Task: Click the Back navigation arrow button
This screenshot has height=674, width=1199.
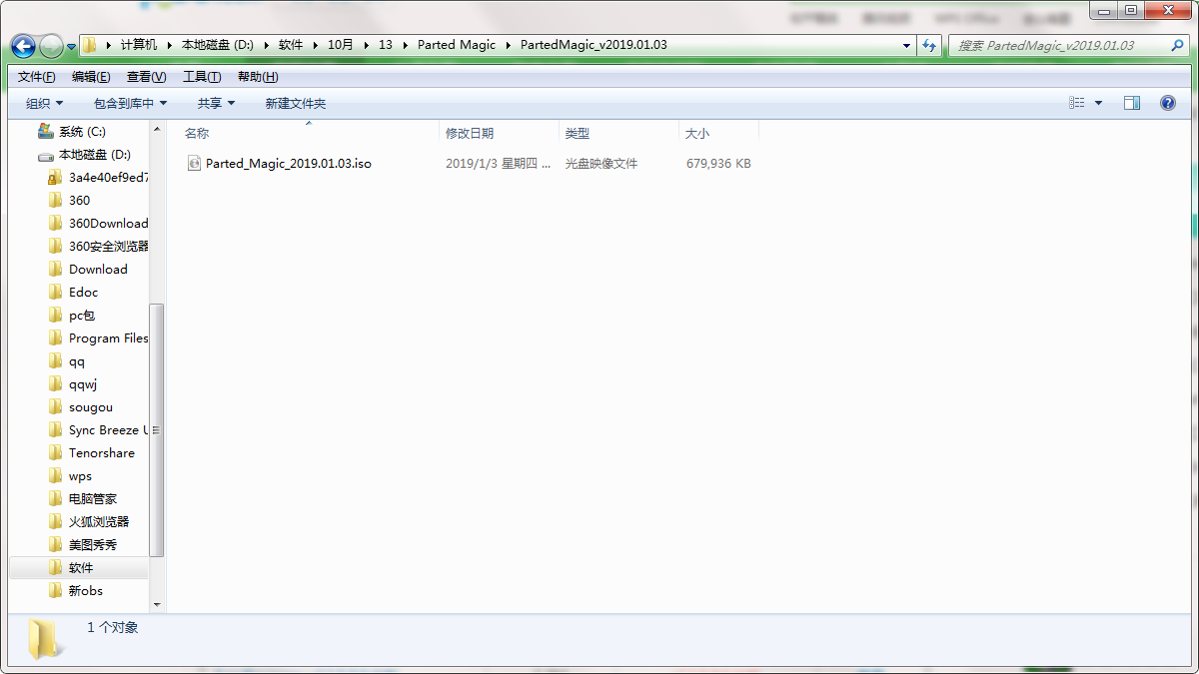Action: click(23, 46)
